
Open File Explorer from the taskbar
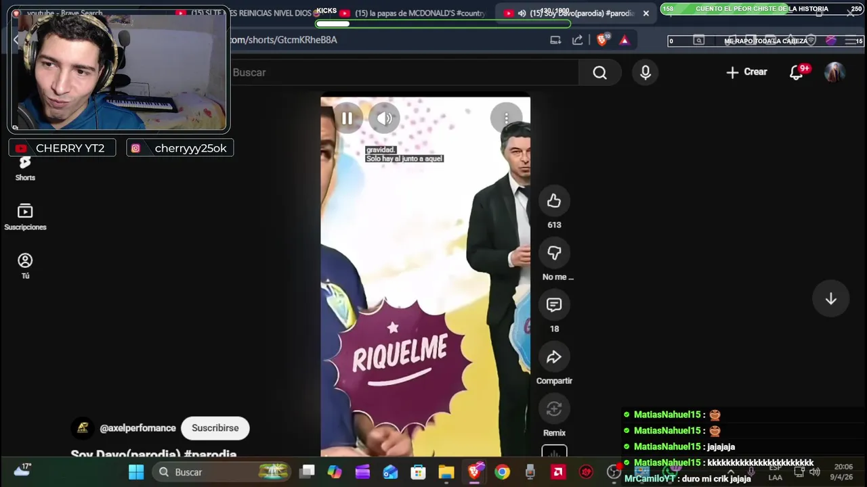[x=446, y=472]
